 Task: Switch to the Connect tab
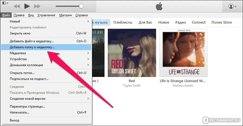[198, 22]
